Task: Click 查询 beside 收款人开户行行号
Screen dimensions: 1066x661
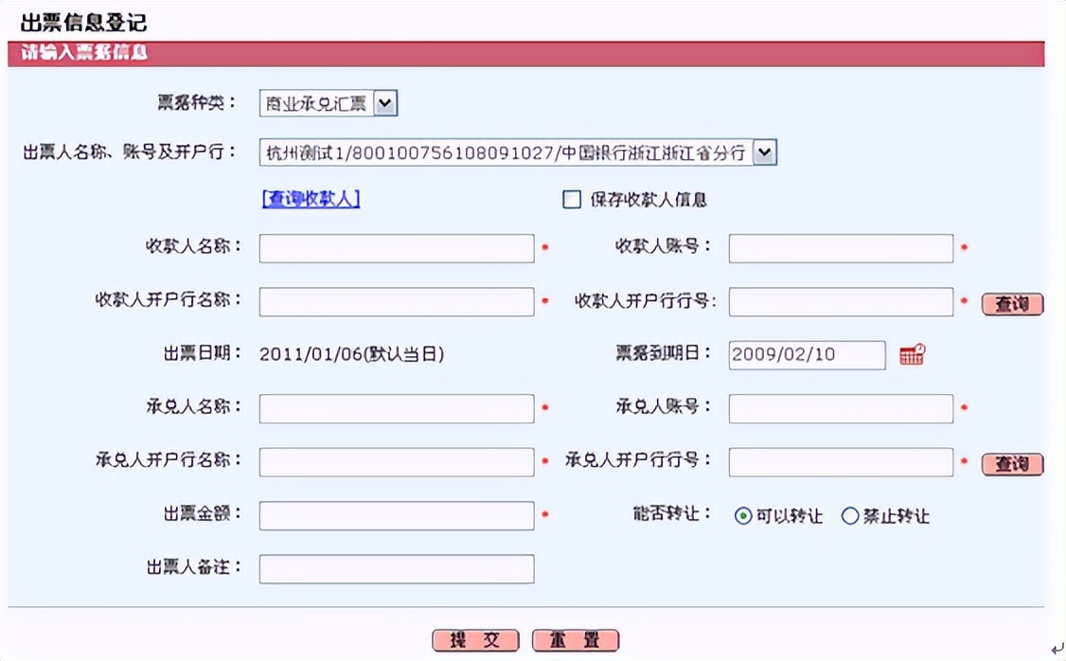Action: 1012,304
